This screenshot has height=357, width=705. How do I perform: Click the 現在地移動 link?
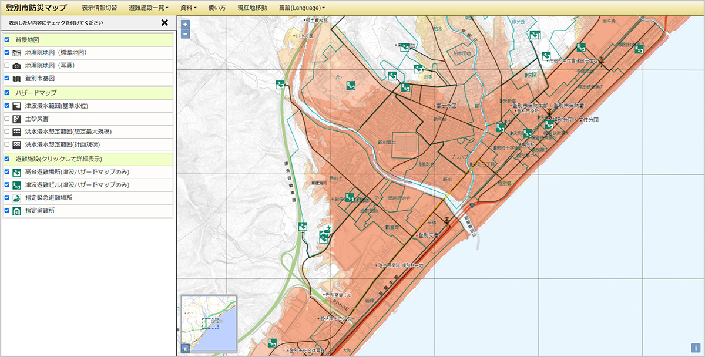tap(252, 8)
